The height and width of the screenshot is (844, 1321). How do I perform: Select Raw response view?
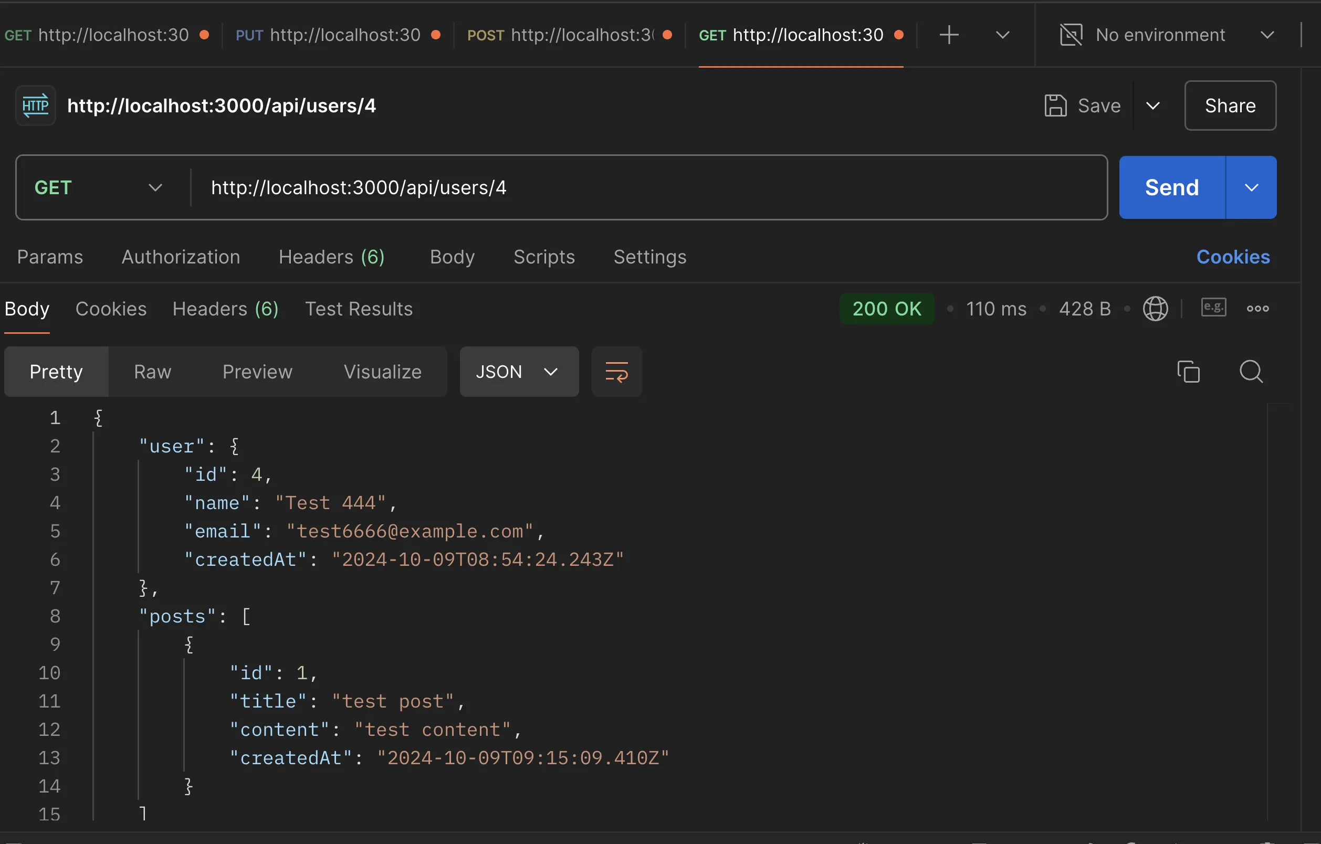152,372
